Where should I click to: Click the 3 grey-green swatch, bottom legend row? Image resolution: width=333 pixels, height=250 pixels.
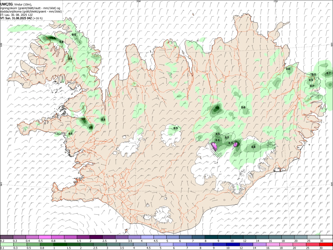[113, 245]
